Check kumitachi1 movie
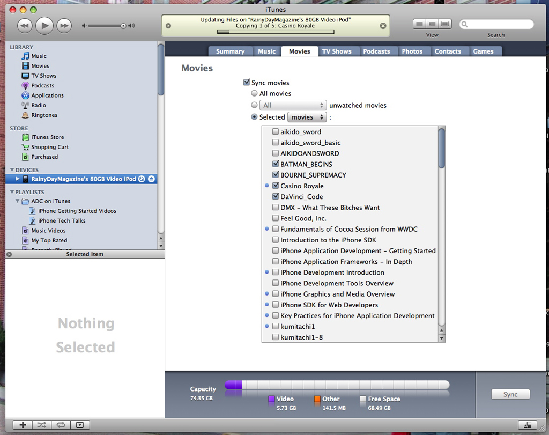The image size is (549, 435). 276,327
